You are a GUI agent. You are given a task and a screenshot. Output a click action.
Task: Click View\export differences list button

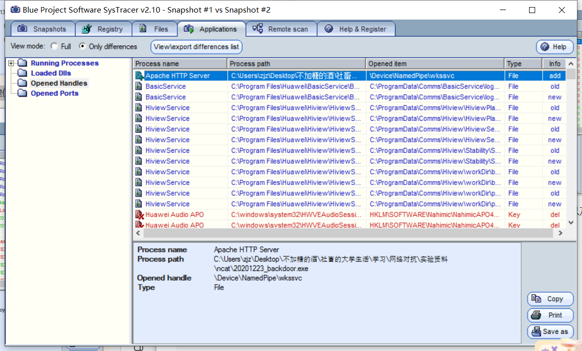(197, 47)
